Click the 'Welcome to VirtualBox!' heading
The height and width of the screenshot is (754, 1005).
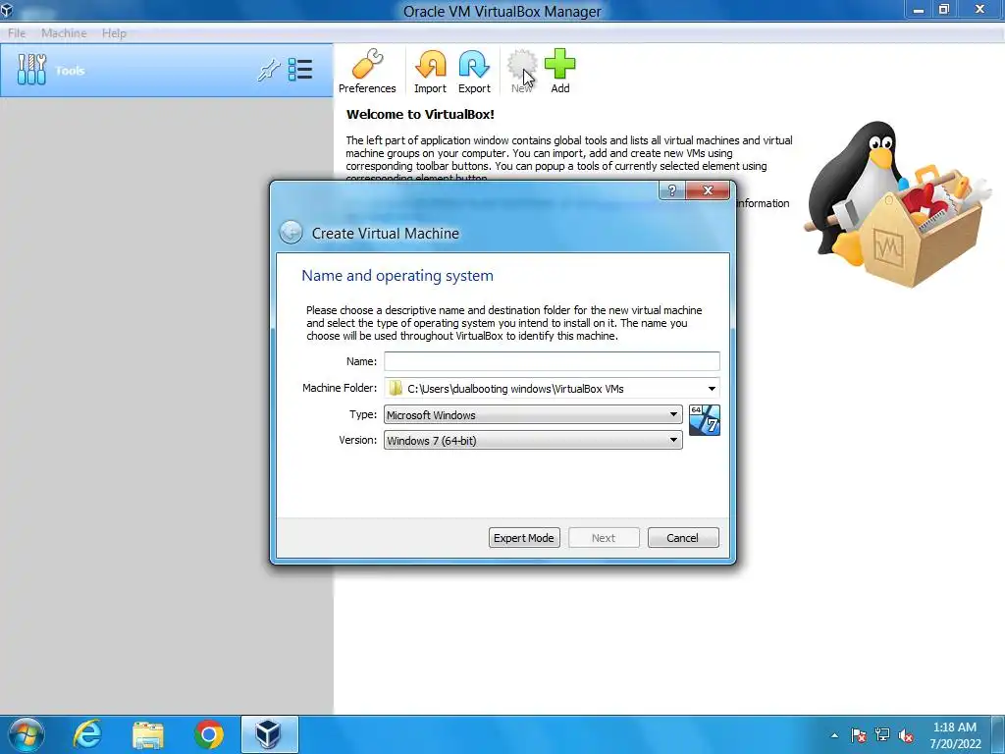(420, 115)
